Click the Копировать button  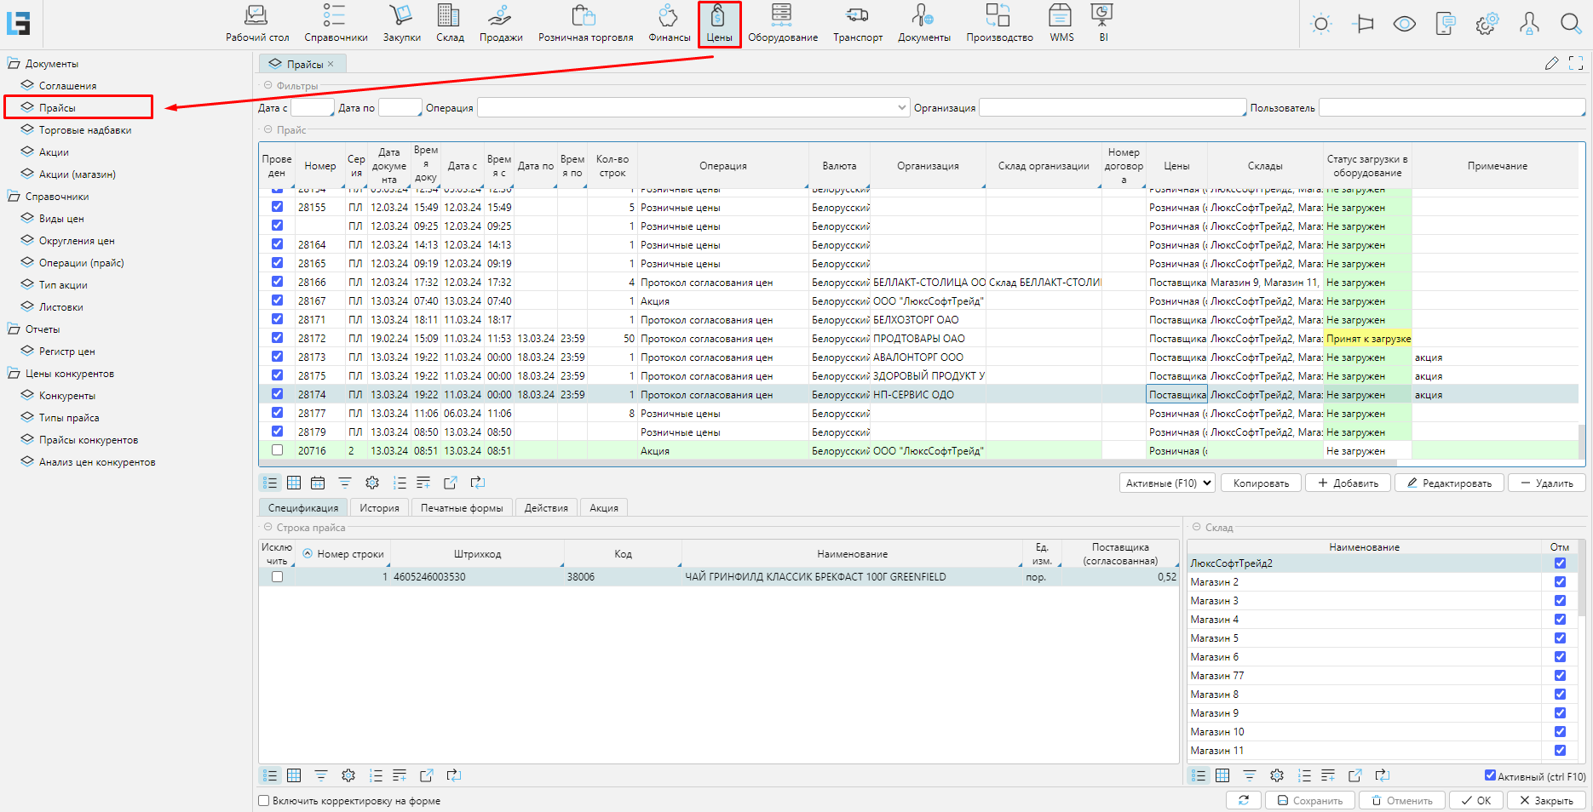[1260, 483]
